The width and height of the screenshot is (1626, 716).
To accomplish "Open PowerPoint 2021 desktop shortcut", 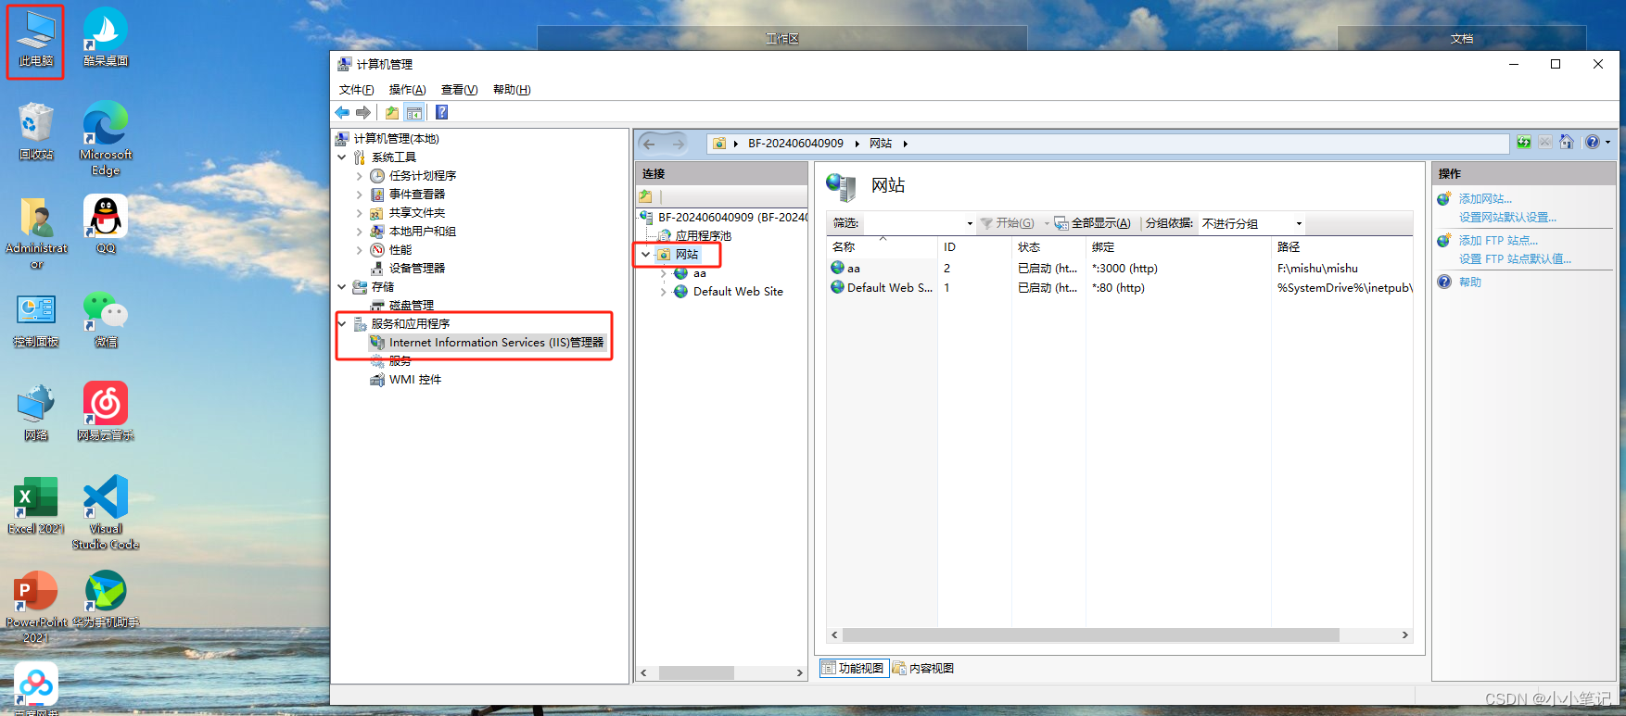I will [36, 607].
